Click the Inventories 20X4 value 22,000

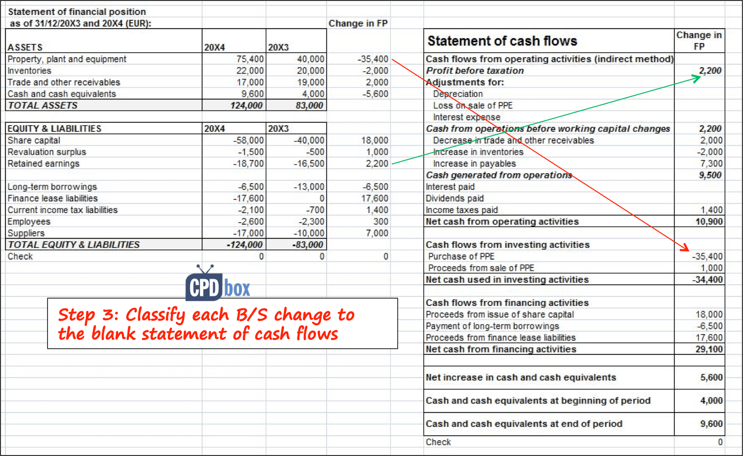coord(250,71)
